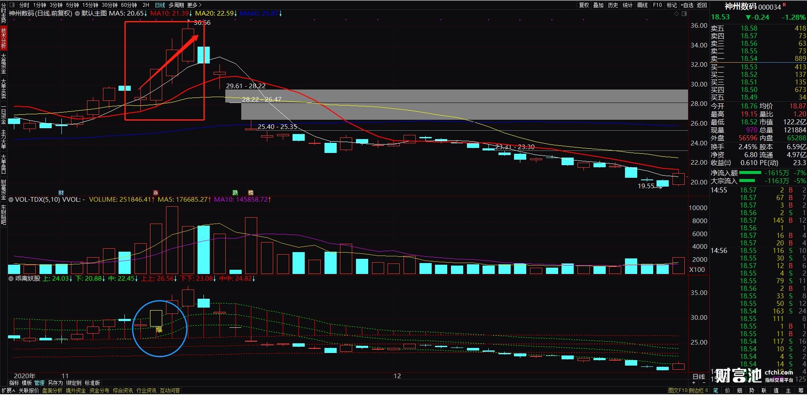Click the 涨 marker icon below the chart
Screen dimensions: 807x395
pos(156,193)
